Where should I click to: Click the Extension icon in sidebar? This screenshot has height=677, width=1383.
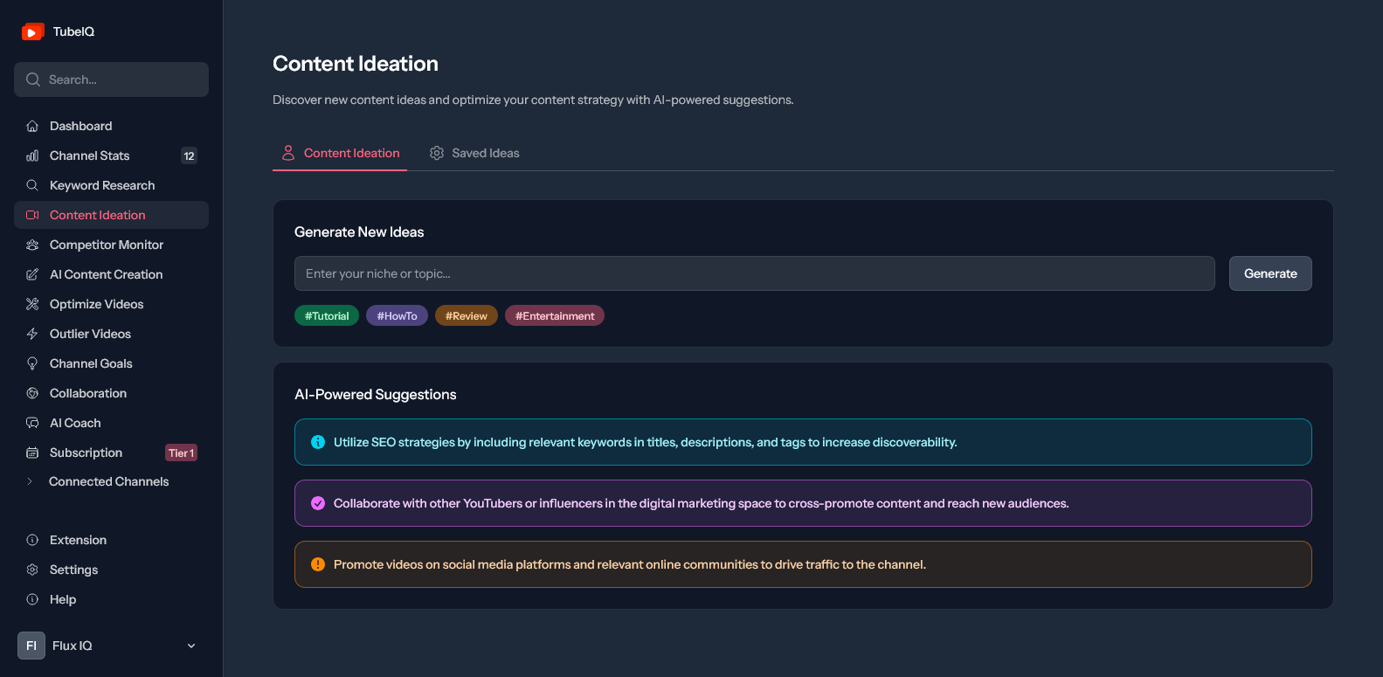[32, 540]
